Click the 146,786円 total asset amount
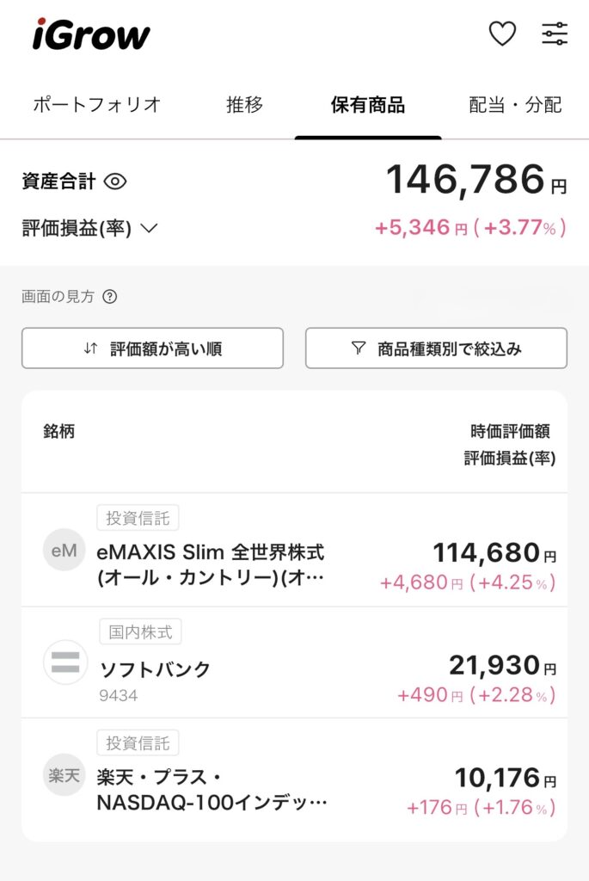This screenshot has width=589, height=881. [x=476, y=181]
